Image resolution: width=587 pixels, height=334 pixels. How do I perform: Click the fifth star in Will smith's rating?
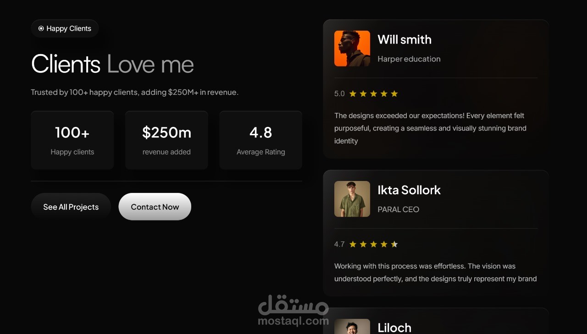point(394,93)
